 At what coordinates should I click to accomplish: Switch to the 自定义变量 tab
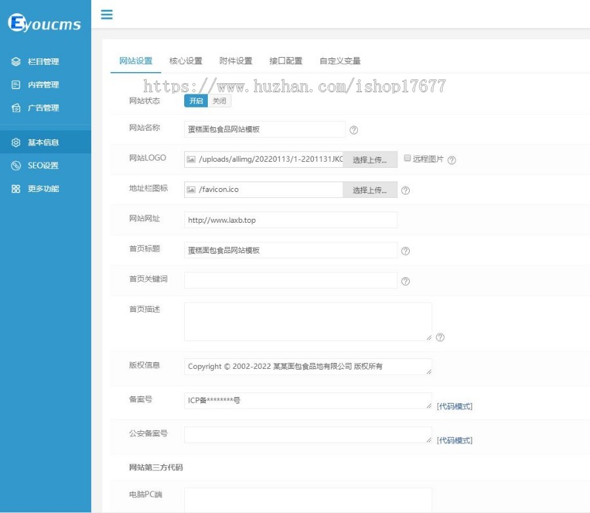click(340, 61)
